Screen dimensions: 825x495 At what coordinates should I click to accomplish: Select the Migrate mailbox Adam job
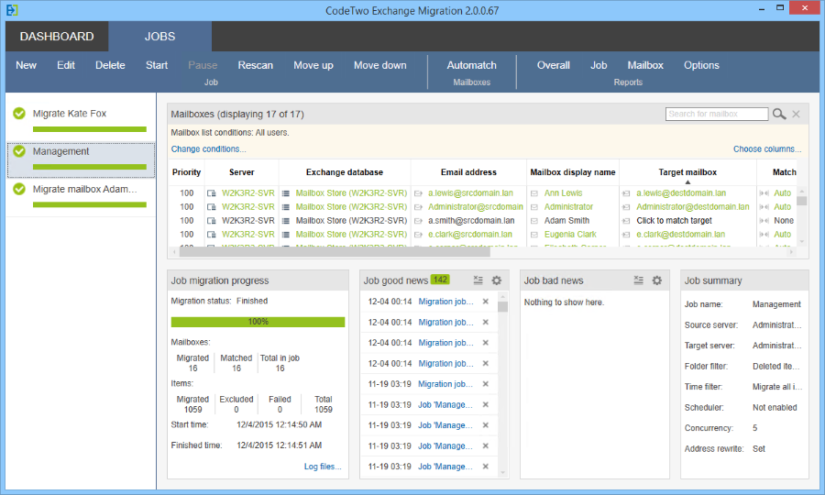[x=81, y=196]
